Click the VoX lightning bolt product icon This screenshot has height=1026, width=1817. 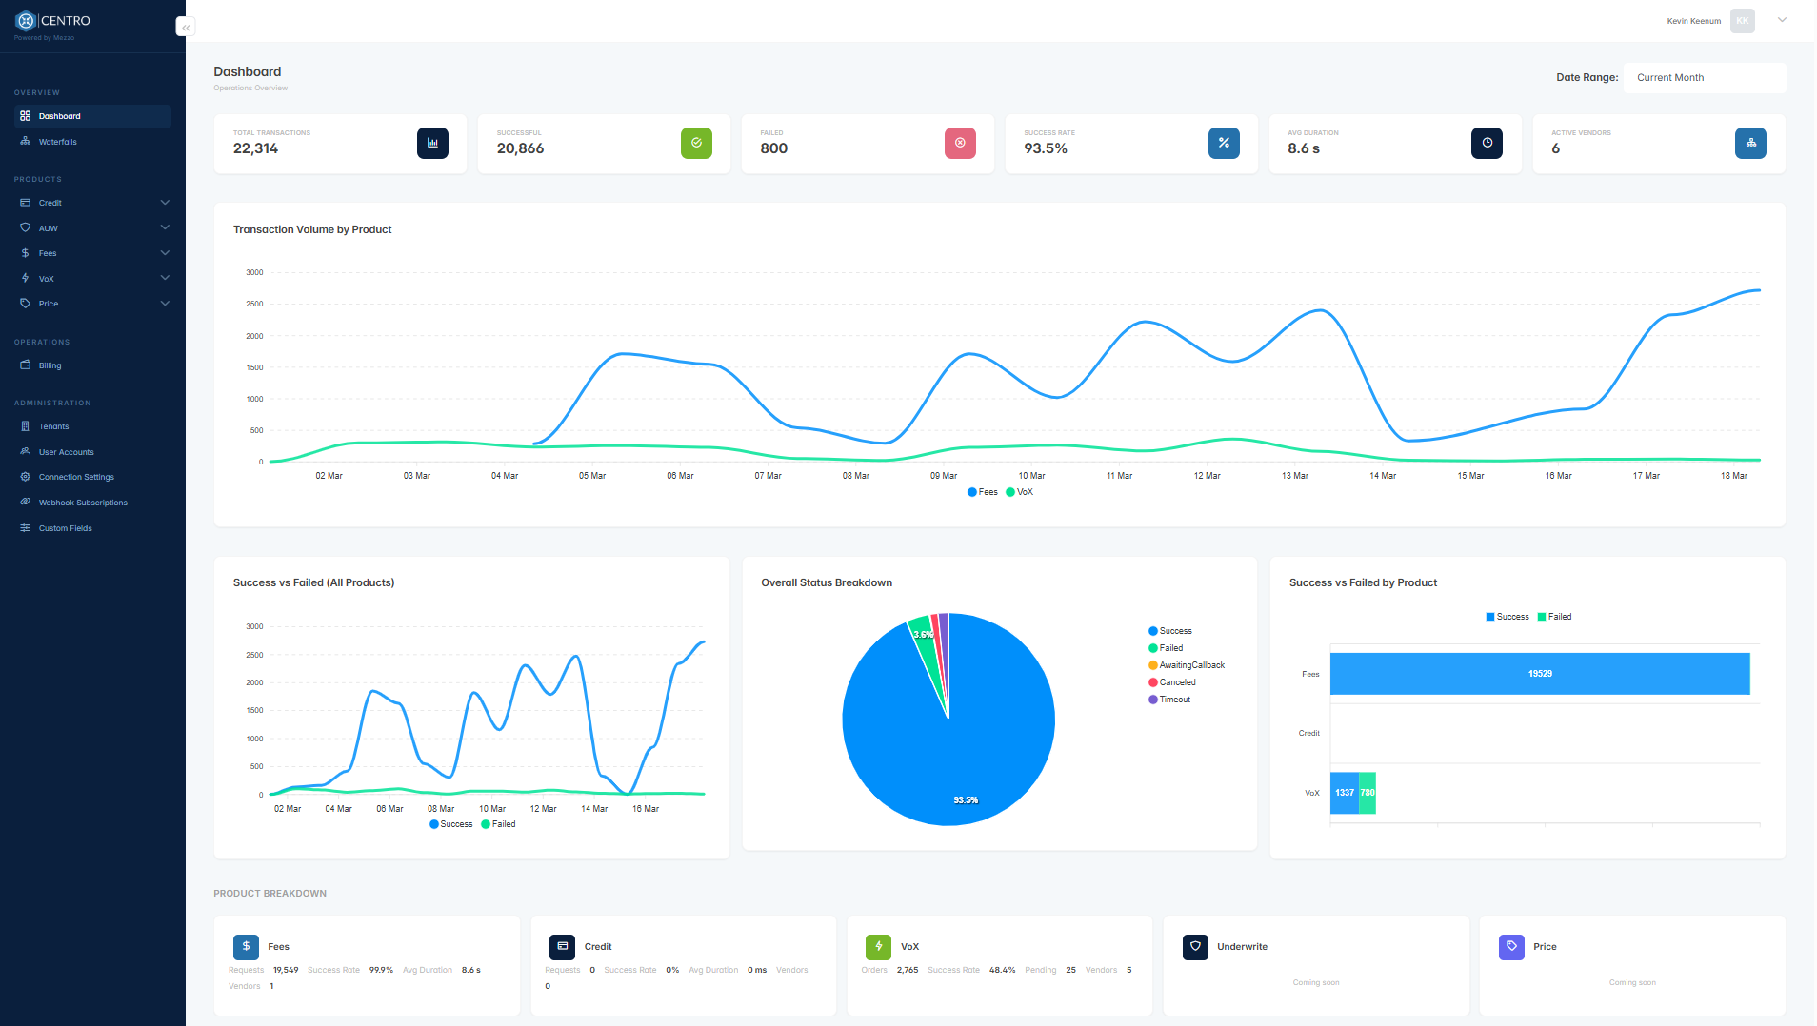878,947
